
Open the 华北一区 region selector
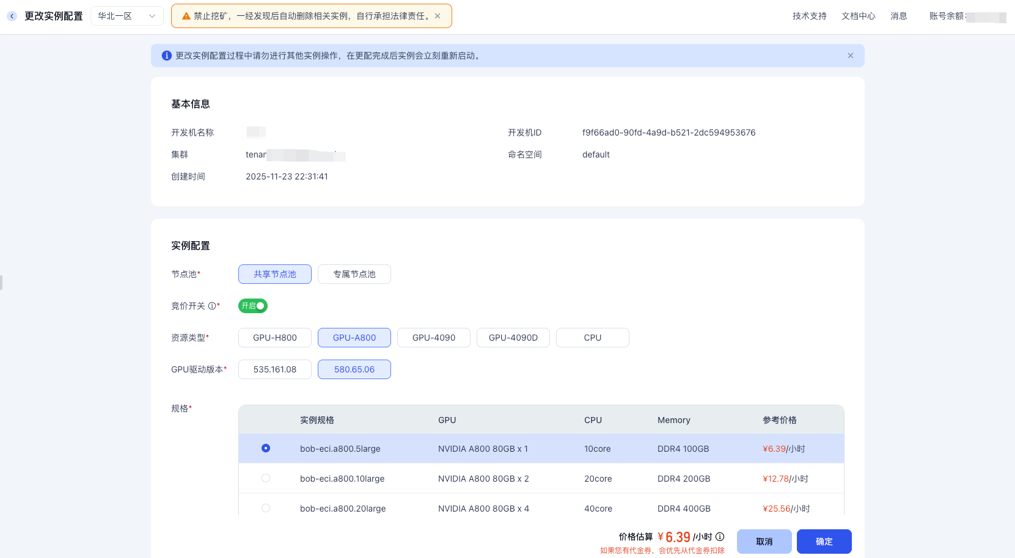(x=126, y=15)
